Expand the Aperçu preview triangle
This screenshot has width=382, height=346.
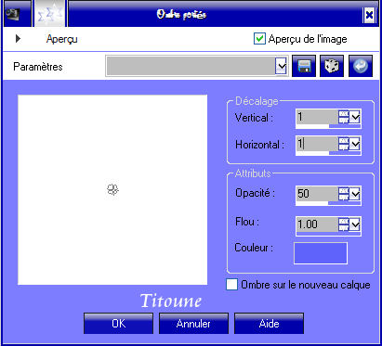pyautogui.click(x=18, y=39)
